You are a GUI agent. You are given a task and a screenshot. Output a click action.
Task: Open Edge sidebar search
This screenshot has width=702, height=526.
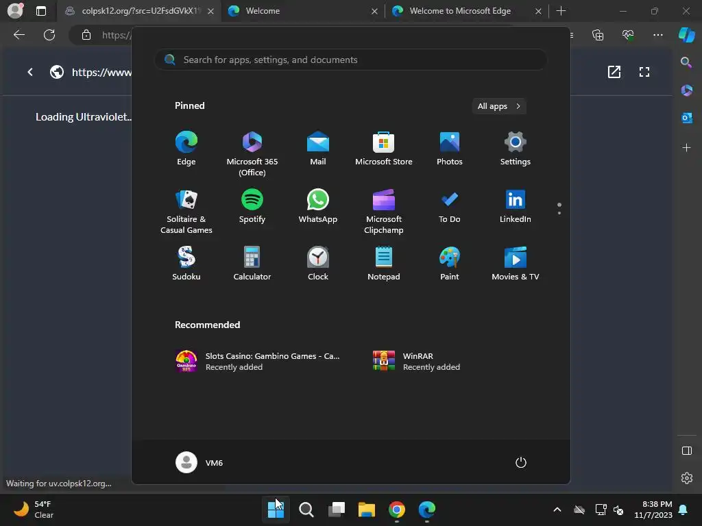pos(686,62)
